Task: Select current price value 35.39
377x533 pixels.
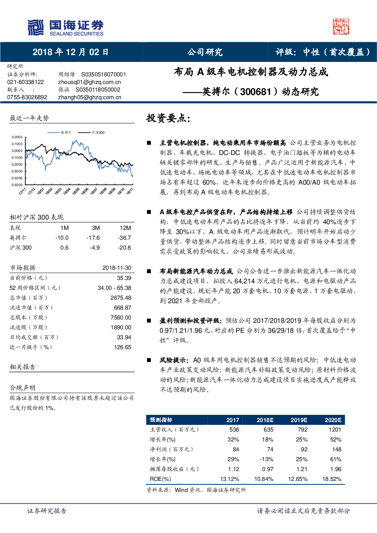Action: [x=124, y=278]
